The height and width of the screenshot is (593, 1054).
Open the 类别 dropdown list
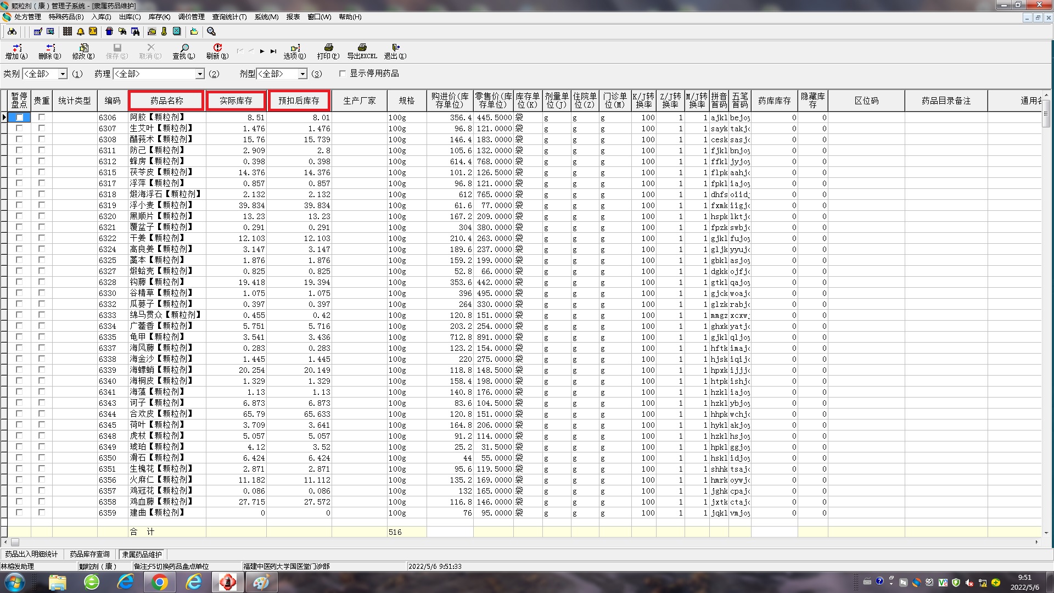point(63,74)
